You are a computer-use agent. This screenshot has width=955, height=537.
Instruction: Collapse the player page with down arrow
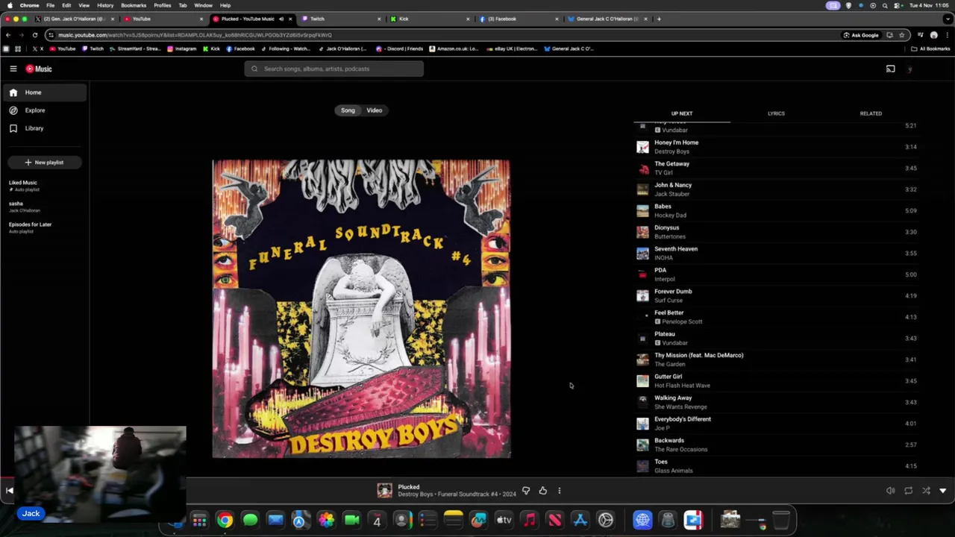(x=943, y=491)
